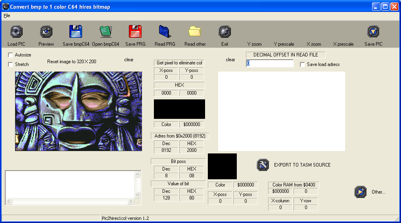Click clear beside Reset image label
Screen dimensions: 401x223
[129, 60]
